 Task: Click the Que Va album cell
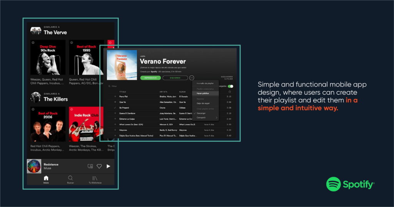[x=182, y=102]
